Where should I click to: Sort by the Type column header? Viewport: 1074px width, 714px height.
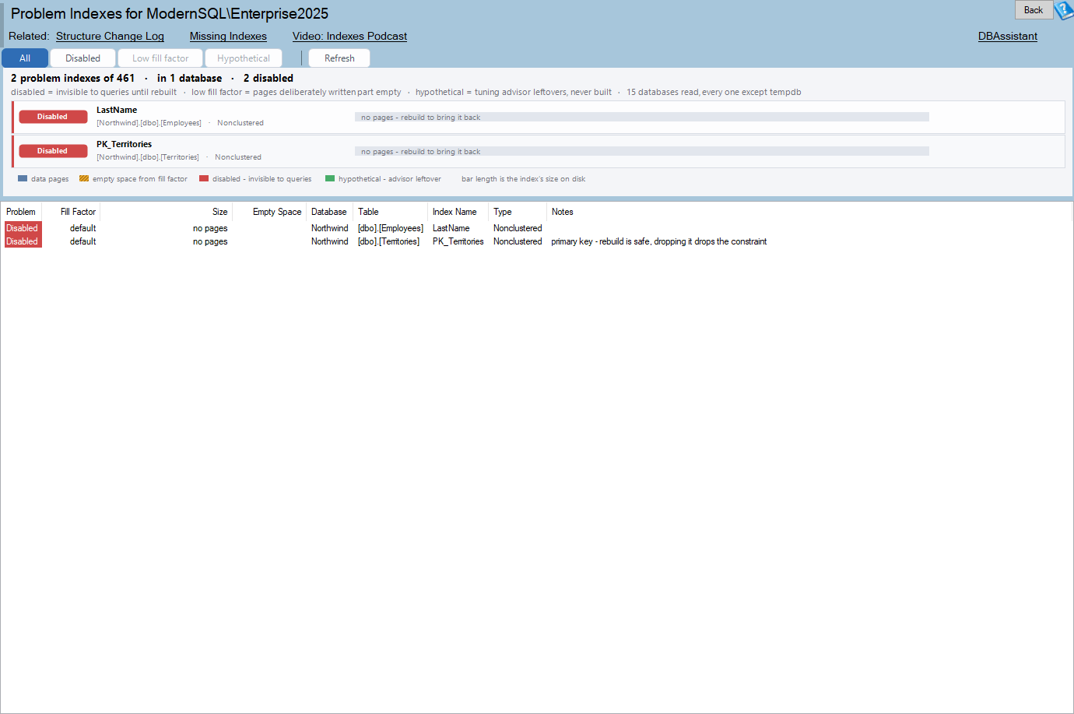click(518, 212)
